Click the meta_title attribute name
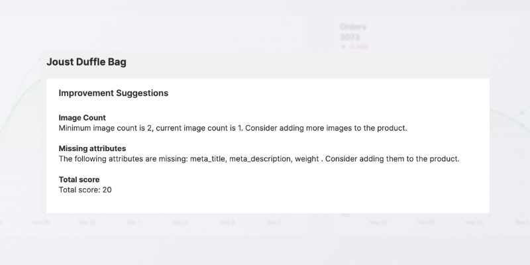 (x=207, y=159)
